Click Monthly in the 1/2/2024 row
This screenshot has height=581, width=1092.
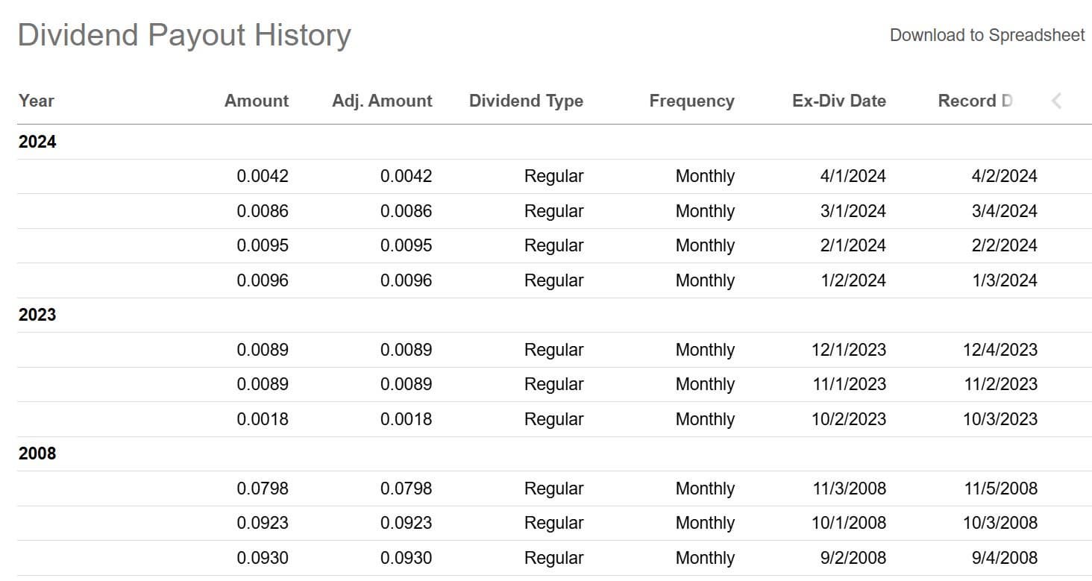point(705,280)
